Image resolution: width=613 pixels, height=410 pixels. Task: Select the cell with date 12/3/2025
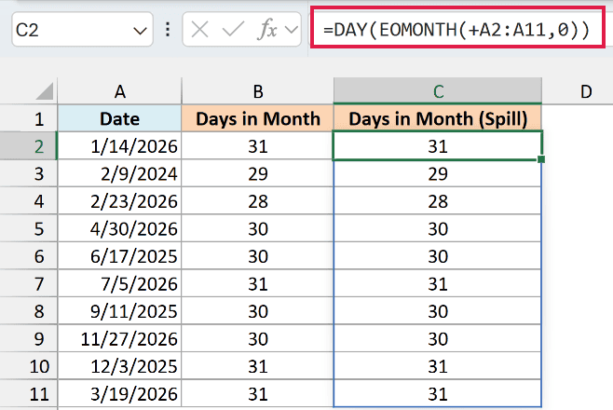pos(119,366)
